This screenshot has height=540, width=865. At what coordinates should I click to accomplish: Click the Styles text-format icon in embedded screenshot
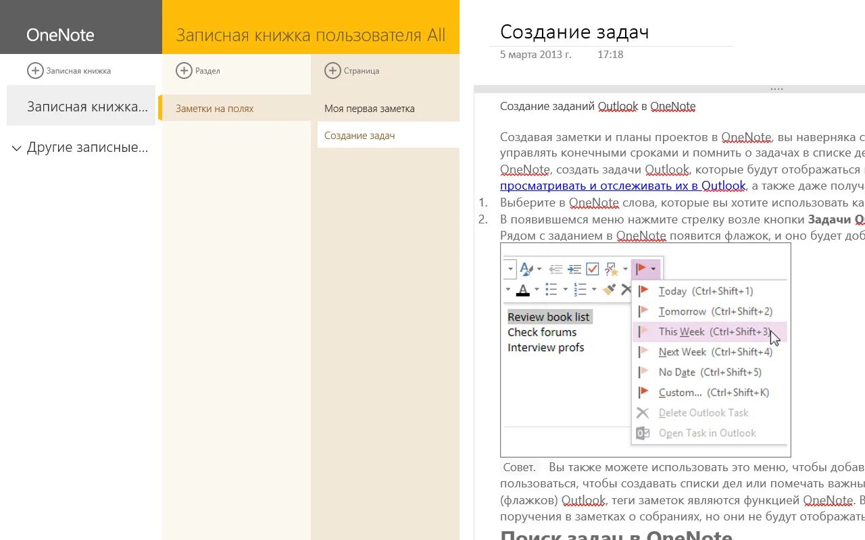(526, 269)
